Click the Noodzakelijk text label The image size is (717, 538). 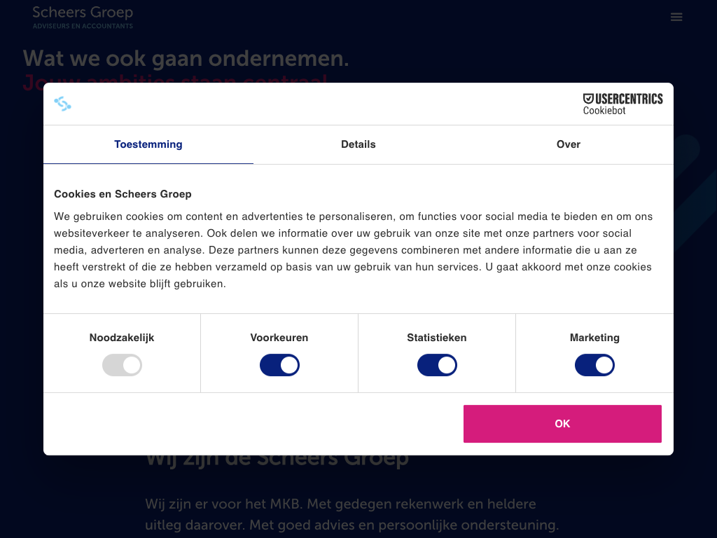tap(122, 338)
